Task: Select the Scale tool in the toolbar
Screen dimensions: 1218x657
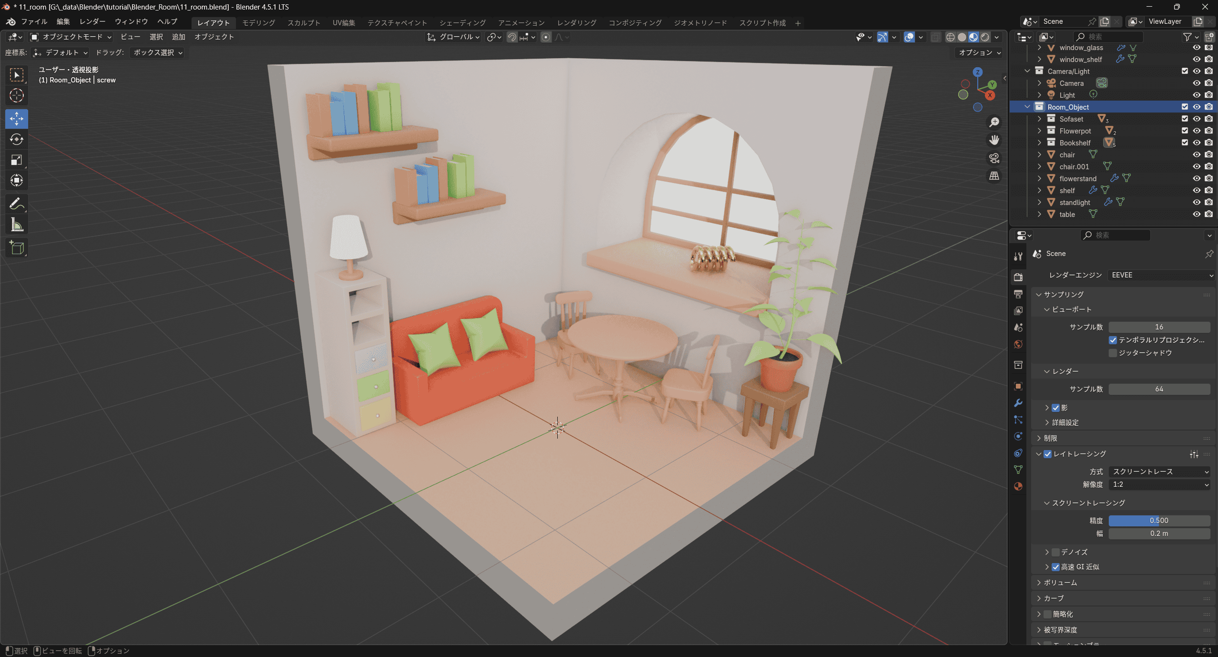Action: (17, 160)
